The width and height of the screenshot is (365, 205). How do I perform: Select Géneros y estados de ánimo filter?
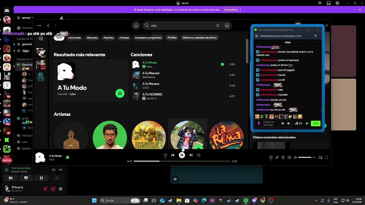(200, 38)
